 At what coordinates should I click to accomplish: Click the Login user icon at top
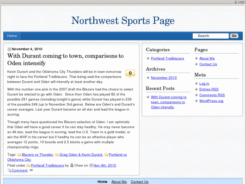(236, 2)
